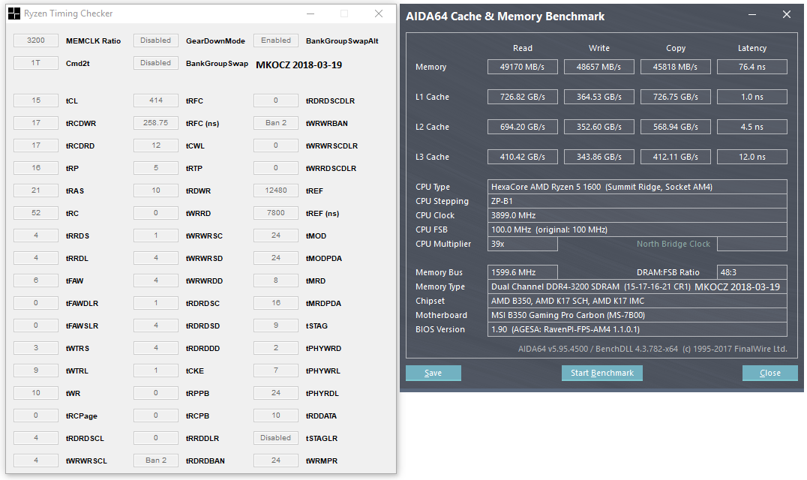Click the tRP value 16
Image resolution: width=807 pixels, height=480 pixels.
36,168
